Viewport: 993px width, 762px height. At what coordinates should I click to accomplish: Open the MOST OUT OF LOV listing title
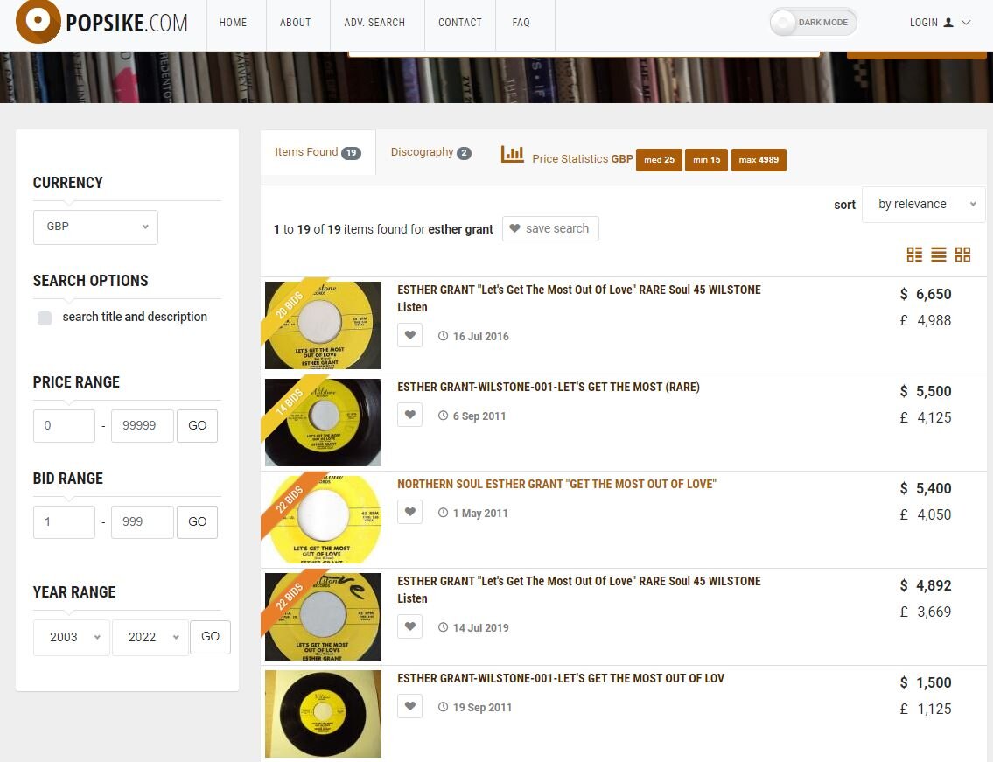(x=561, y=678)
